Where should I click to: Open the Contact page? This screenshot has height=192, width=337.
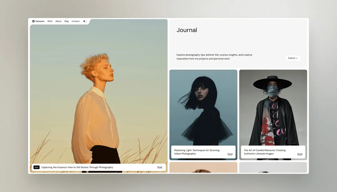pyautogui.click(x=76, y=21)
